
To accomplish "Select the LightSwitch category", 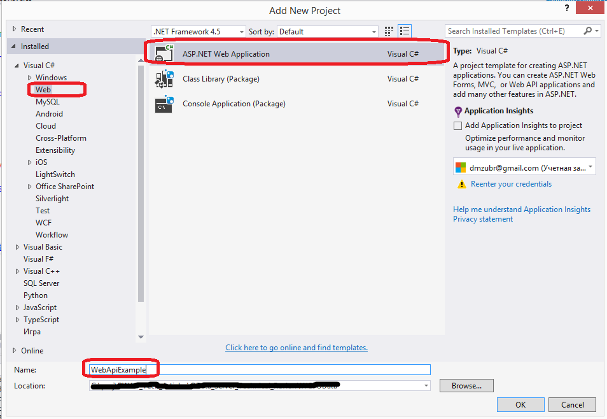I will (x=55, y=174).
